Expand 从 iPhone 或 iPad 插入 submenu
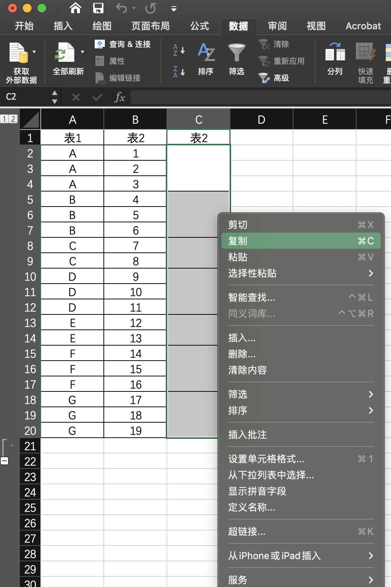This screenshot has height=587, width=391. click(301, 555)
